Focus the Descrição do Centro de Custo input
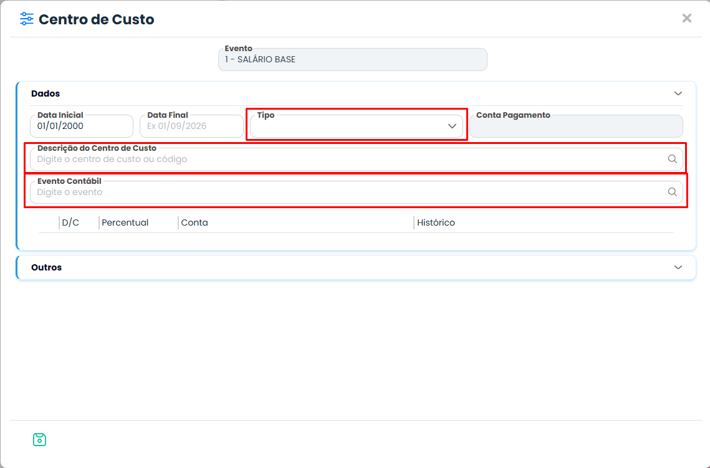The width and height of the screenshot is (710, 468). 357,159
